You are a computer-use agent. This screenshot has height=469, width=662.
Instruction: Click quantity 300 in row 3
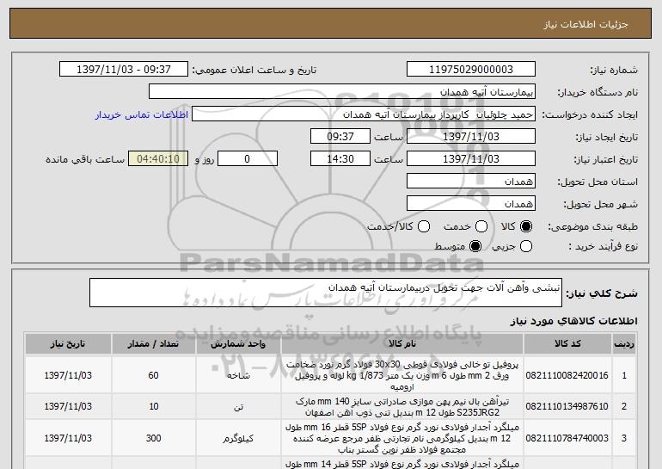154,438
